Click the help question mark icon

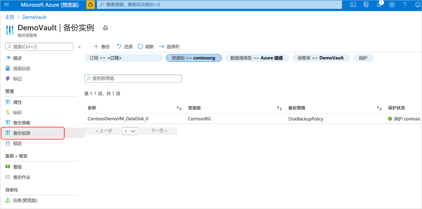pyautogui.click(x=405, y=5)
